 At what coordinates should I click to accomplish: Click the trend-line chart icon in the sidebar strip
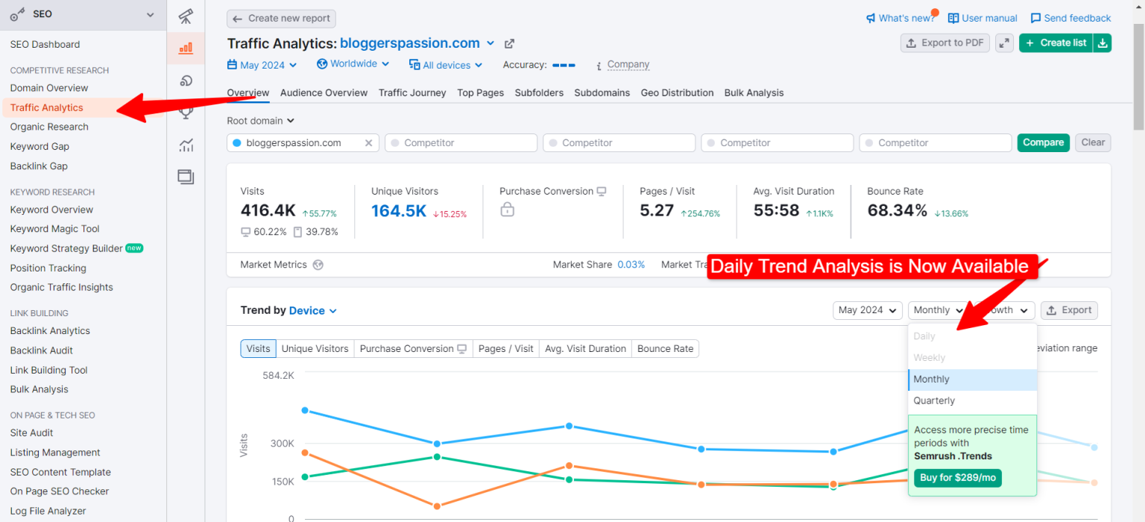tap(186, 143)
